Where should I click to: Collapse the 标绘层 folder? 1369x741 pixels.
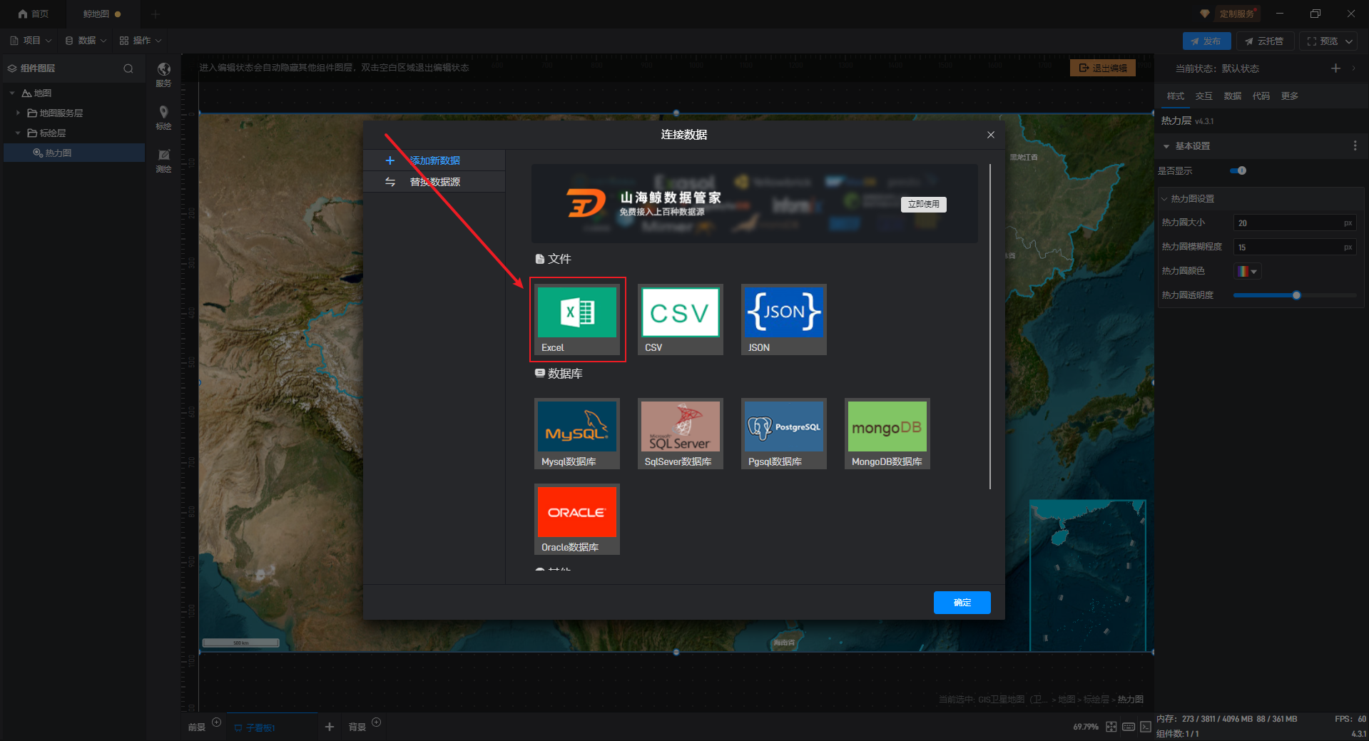pos(18,133)
